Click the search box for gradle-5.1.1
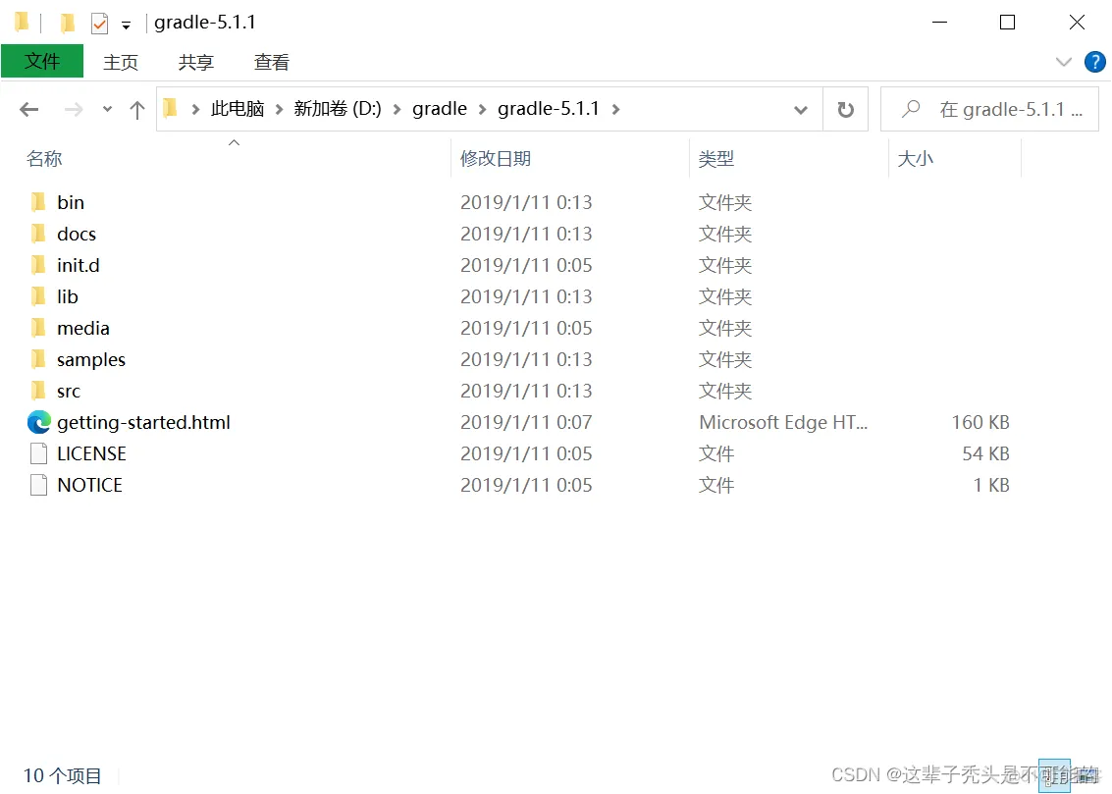 point(989,109)
